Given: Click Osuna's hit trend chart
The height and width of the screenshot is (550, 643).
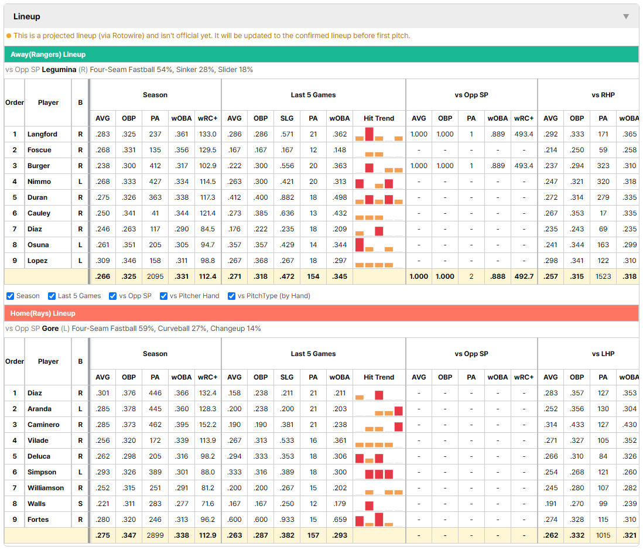Looking at the screenshot, I should 379,245.
